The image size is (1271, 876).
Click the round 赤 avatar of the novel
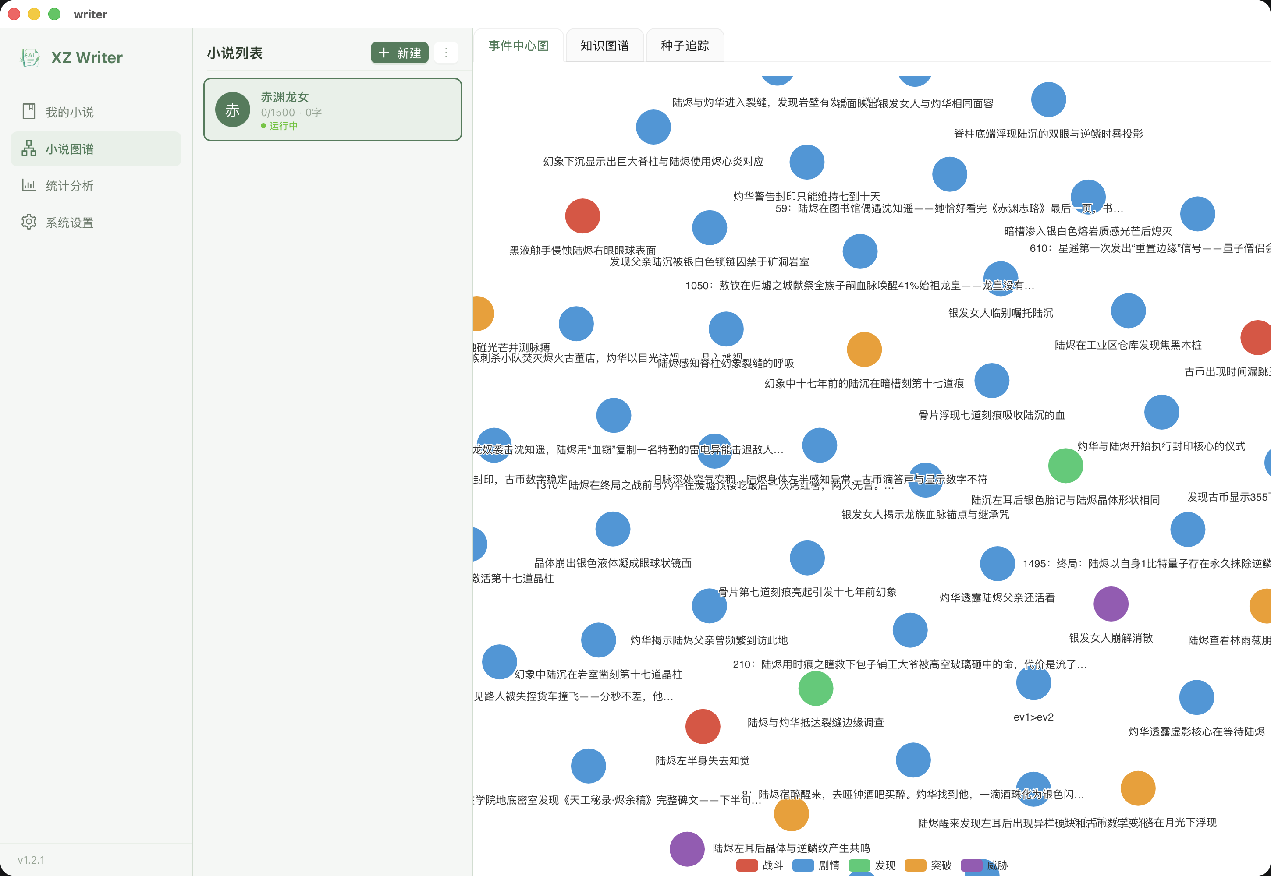[232, 110]
